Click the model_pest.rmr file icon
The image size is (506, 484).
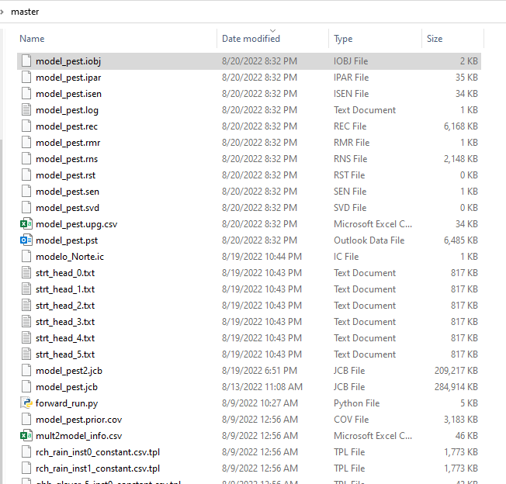coord(26,143)
